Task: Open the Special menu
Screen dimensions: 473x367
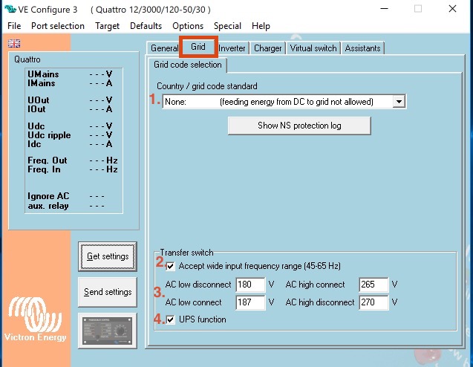Action: click(x=227, y=26)
